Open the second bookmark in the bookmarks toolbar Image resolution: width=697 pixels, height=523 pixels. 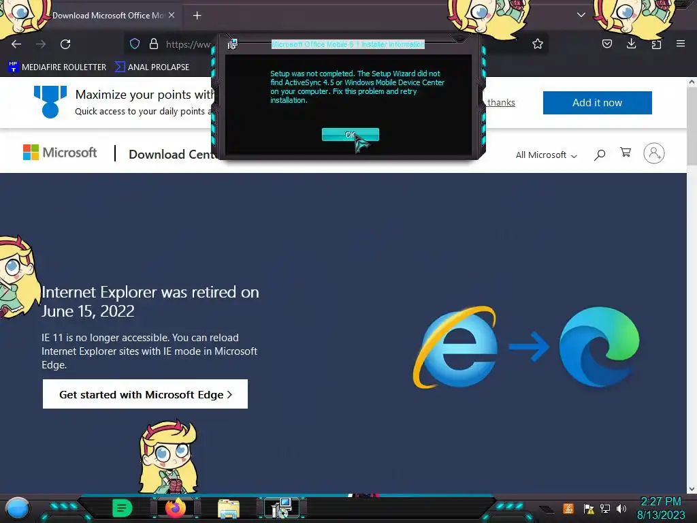[152, 67]
